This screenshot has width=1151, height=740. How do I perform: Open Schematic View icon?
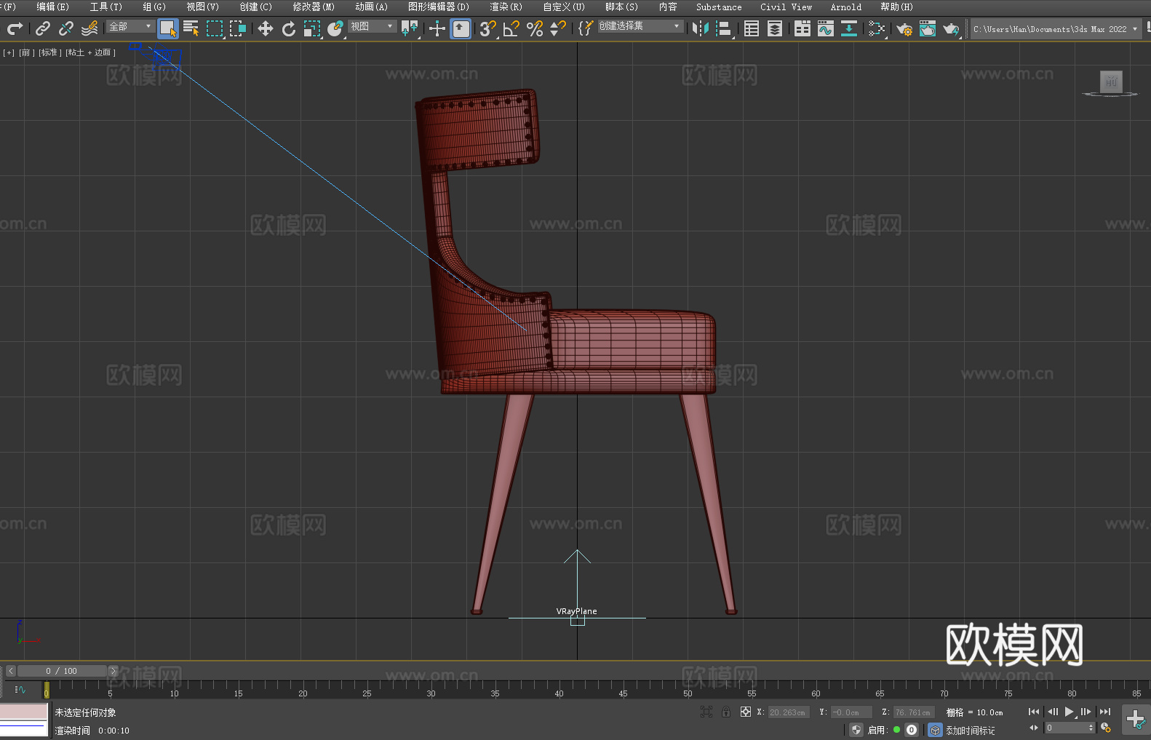849,28
